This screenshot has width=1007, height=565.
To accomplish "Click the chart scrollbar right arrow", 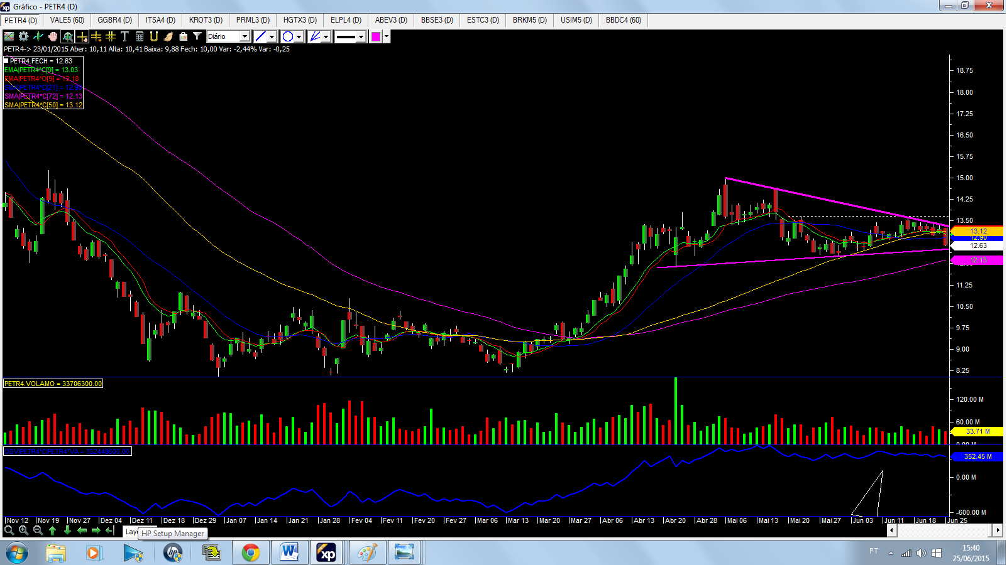I will [x=998, y=530].
